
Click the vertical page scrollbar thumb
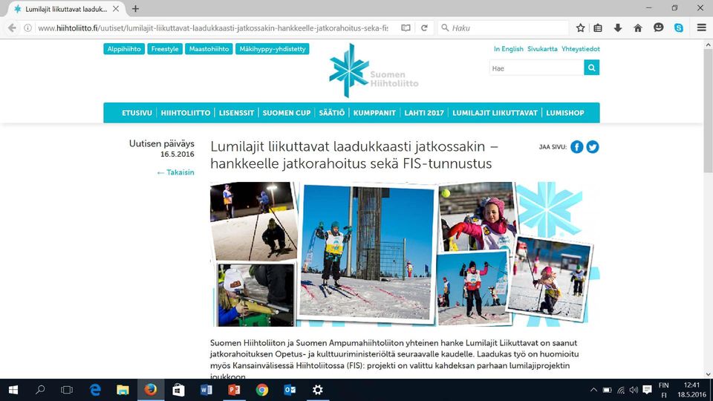point(708,111)
